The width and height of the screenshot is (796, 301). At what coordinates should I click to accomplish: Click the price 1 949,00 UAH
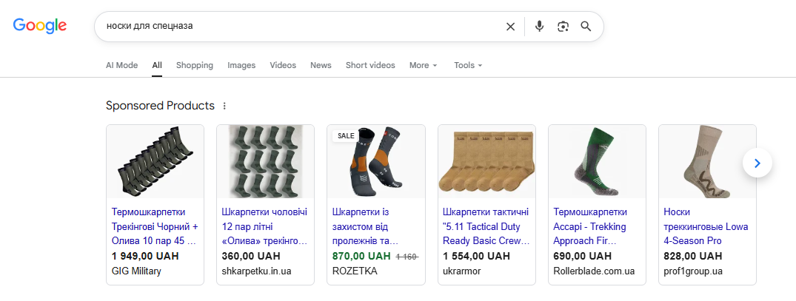click(x=145, y=256)
